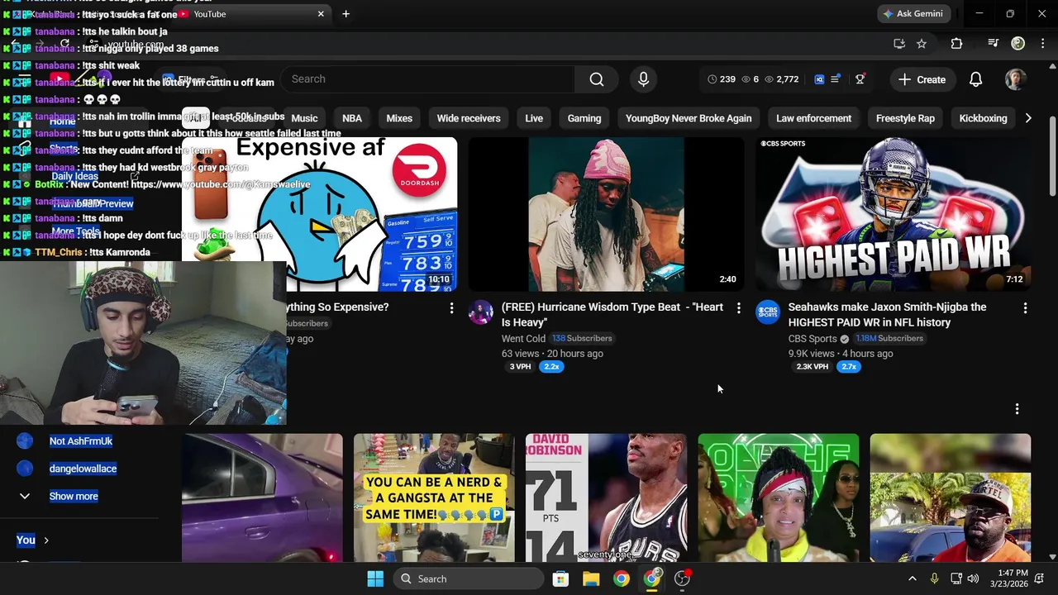The width and height of the screenshot is (1058, 595).
Task: Play the Hurricane Wisdom 2:40 thumbnail
Action: (606, 214)
